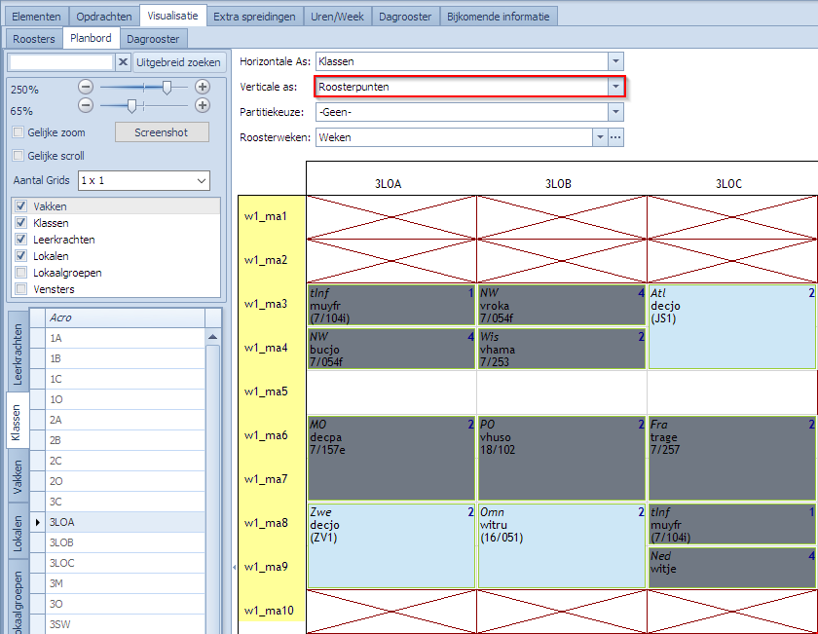
Task: Click into the search input field
Action: (61, 62)
